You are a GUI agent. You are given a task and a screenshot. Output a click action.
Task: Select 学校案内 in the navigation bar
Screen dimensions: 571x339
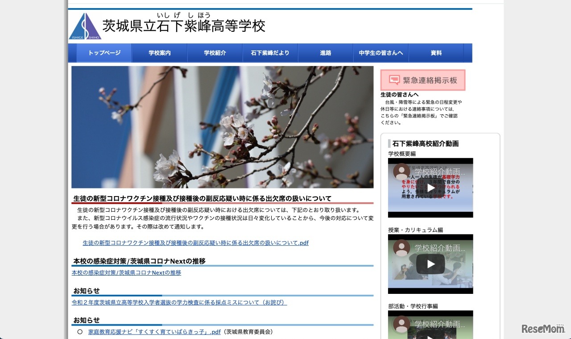[160, 53]
